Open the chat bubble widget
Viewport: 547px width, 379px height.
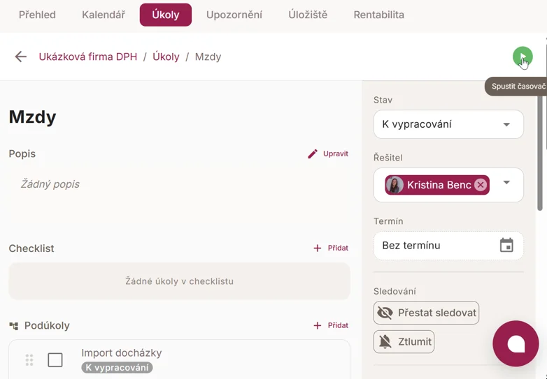516,343
